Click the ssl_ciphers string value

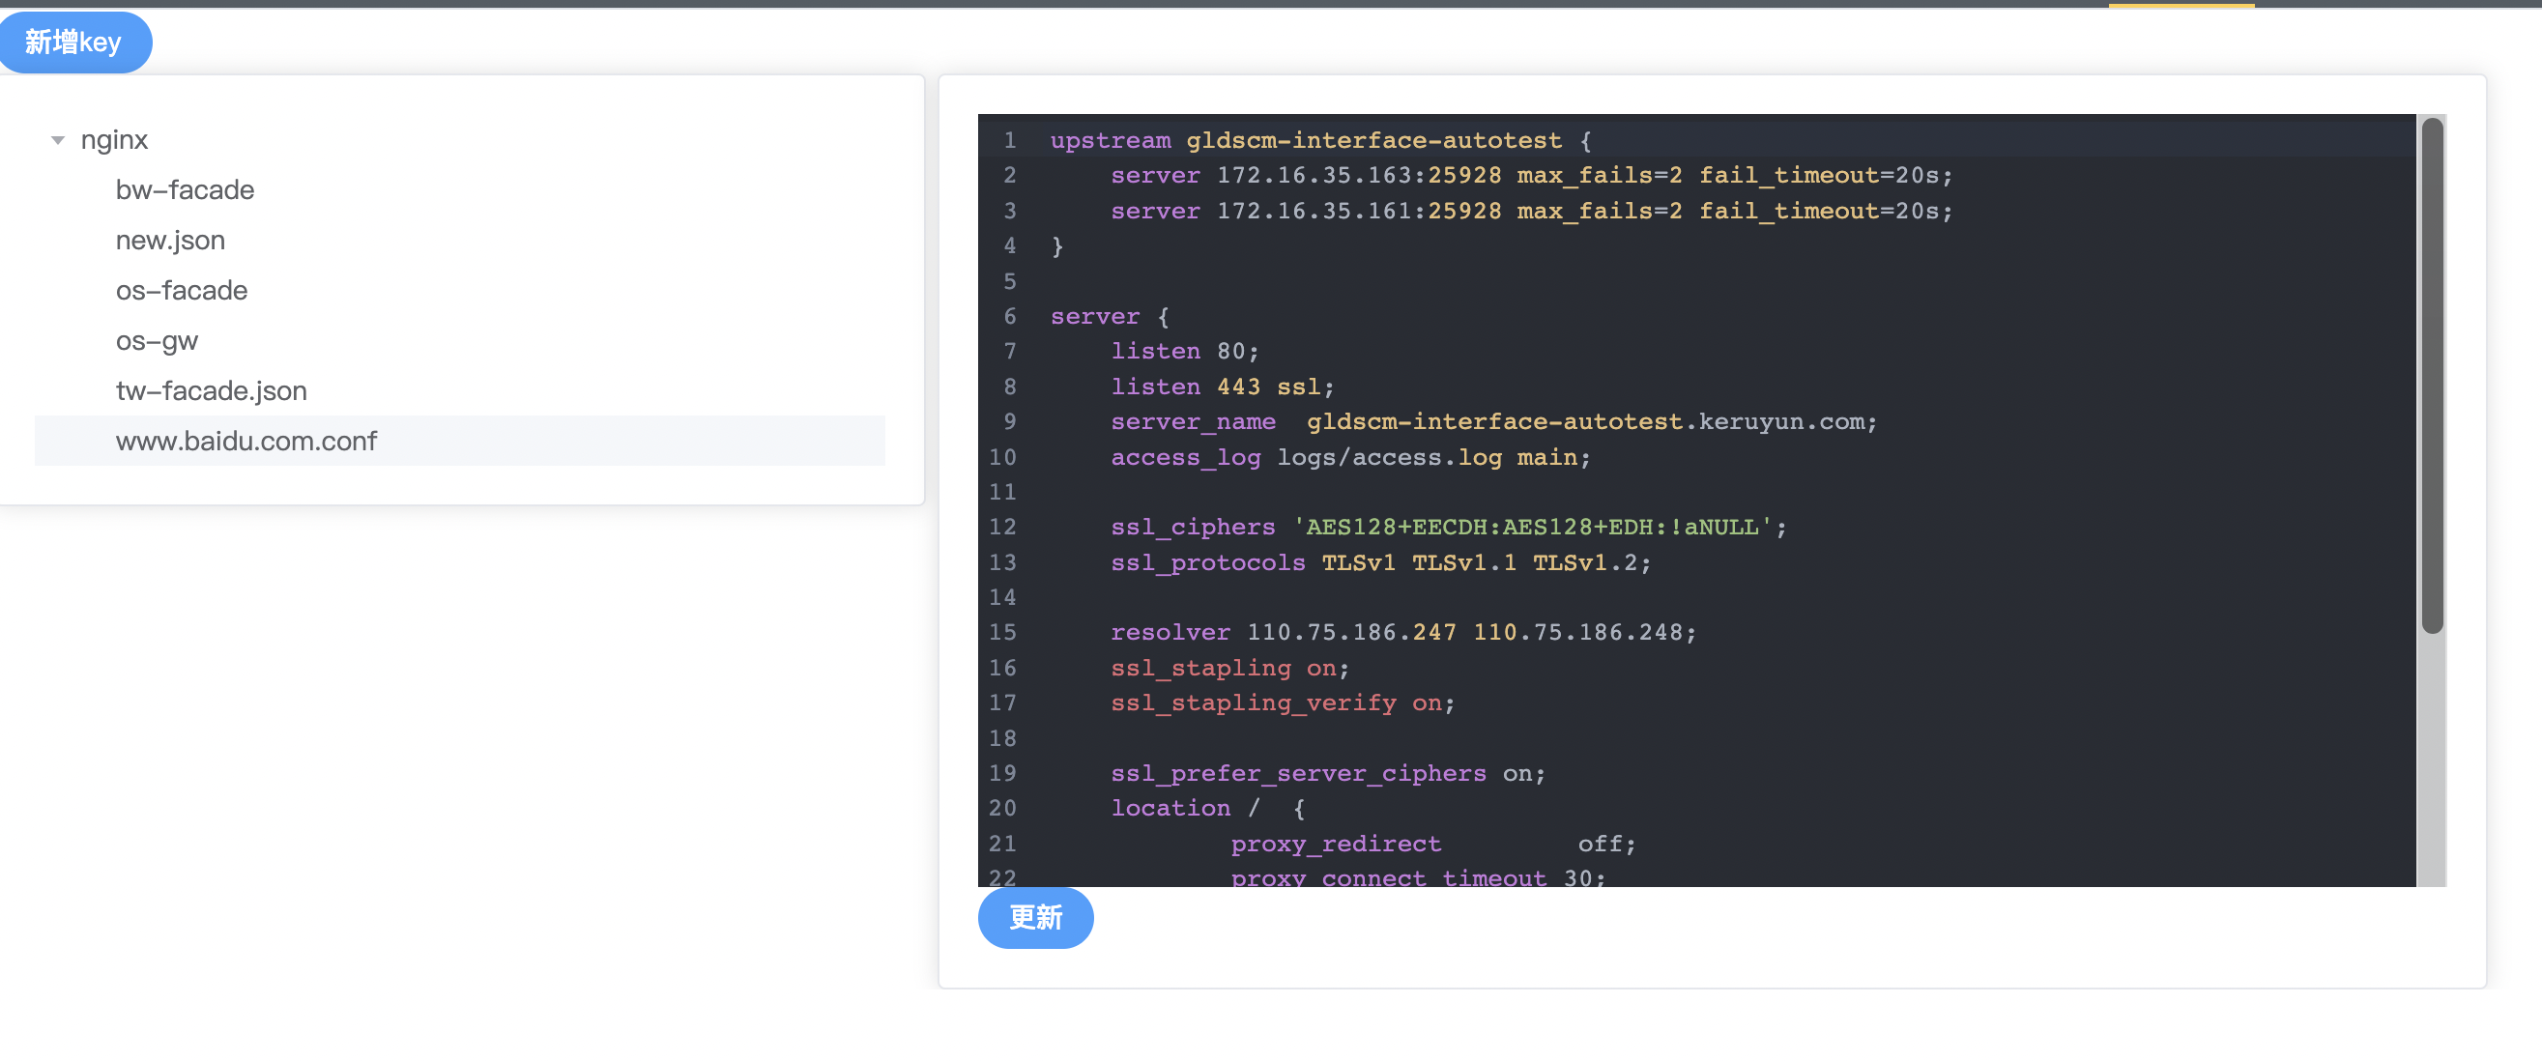[x=1532, y=527]
